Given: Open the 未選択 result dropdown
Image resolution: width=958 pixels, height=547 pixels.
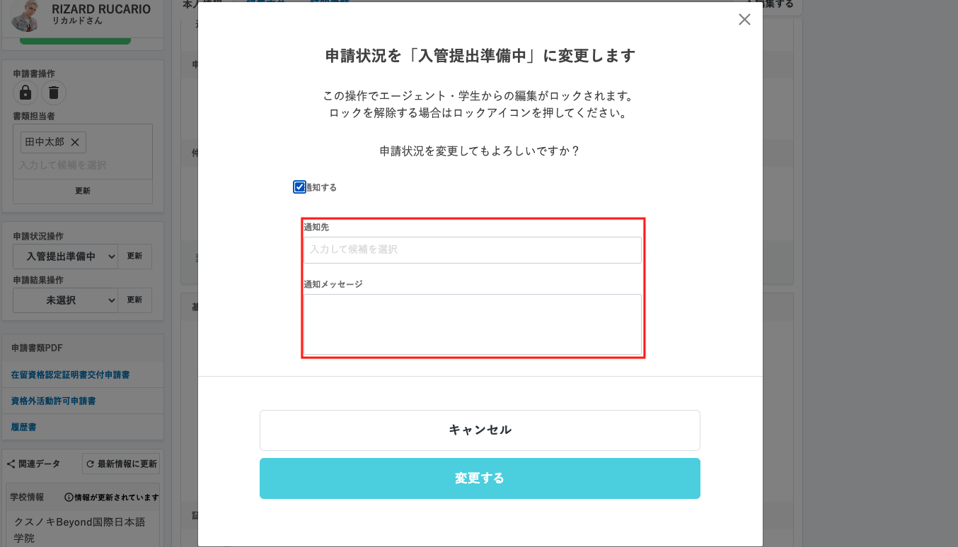Looking at the screenshot, I should coord(65,300).
